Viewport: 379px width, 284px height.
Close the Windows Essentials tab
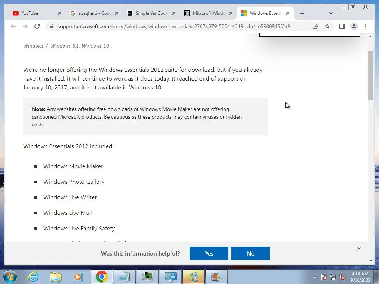pos(288,13)
